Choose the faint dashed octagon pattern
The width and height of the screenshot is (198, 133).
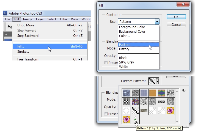coord(126,110)
